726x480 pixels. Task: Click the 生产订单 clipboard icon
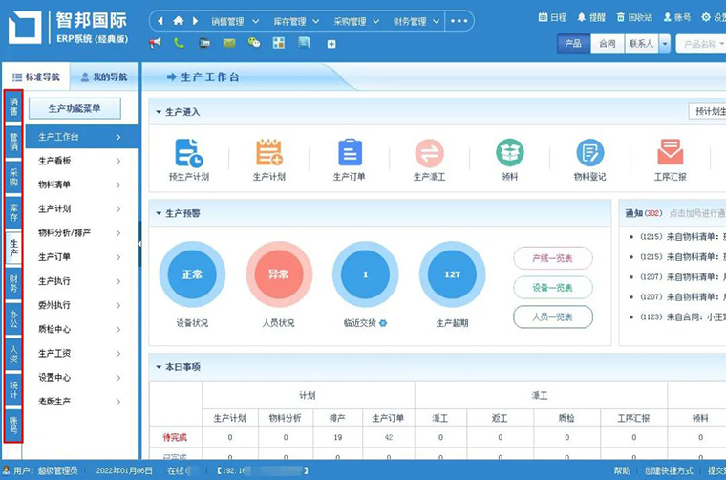[x=350, y=153]
